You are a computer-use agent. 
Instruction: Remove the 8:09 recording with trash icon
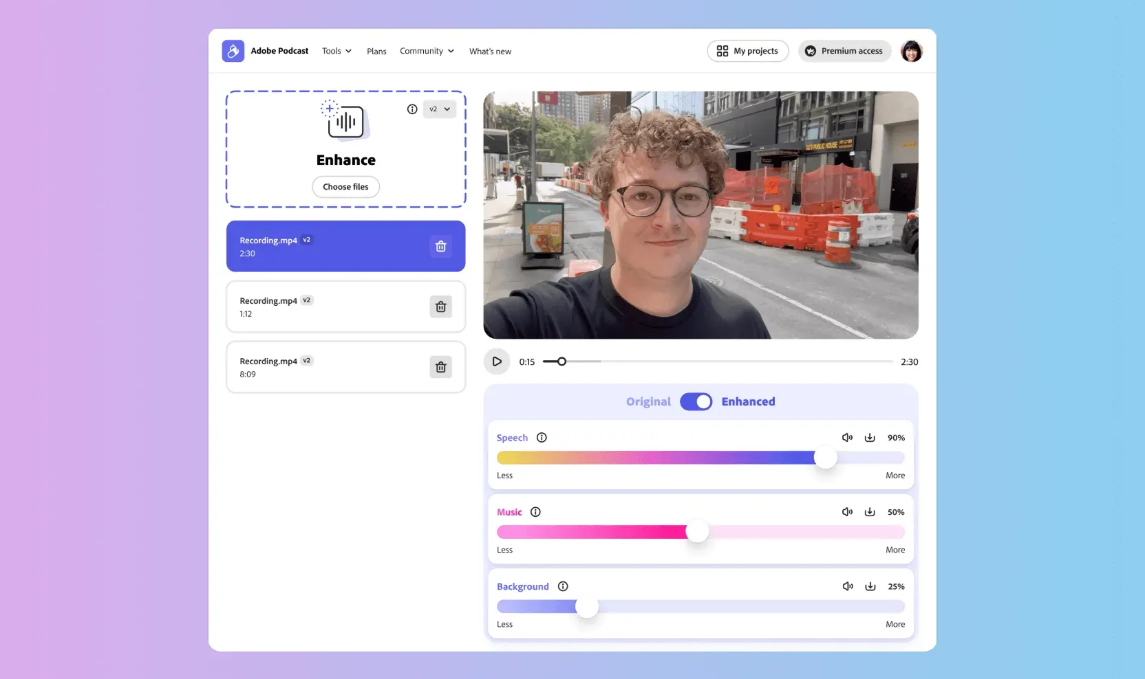(440, 367)
